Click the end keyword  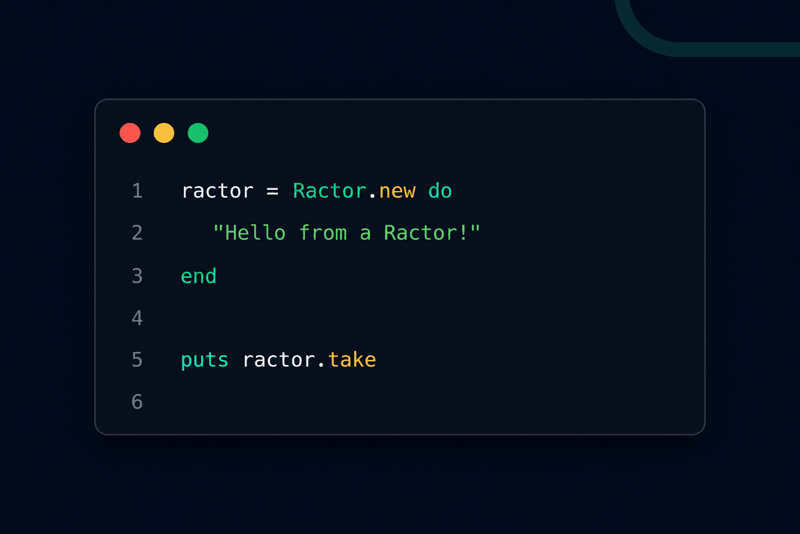pos(199,276)
